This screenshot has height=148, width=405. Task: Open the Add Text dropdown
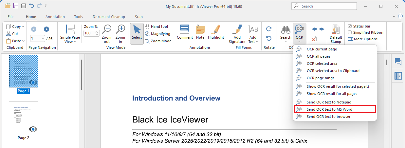[x=253, y=34]
